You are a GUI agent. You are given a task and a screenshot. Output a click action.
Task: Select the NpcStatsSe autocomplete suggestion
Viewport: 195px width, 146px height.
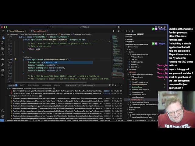pyautogui.click(x=51, y=62)
